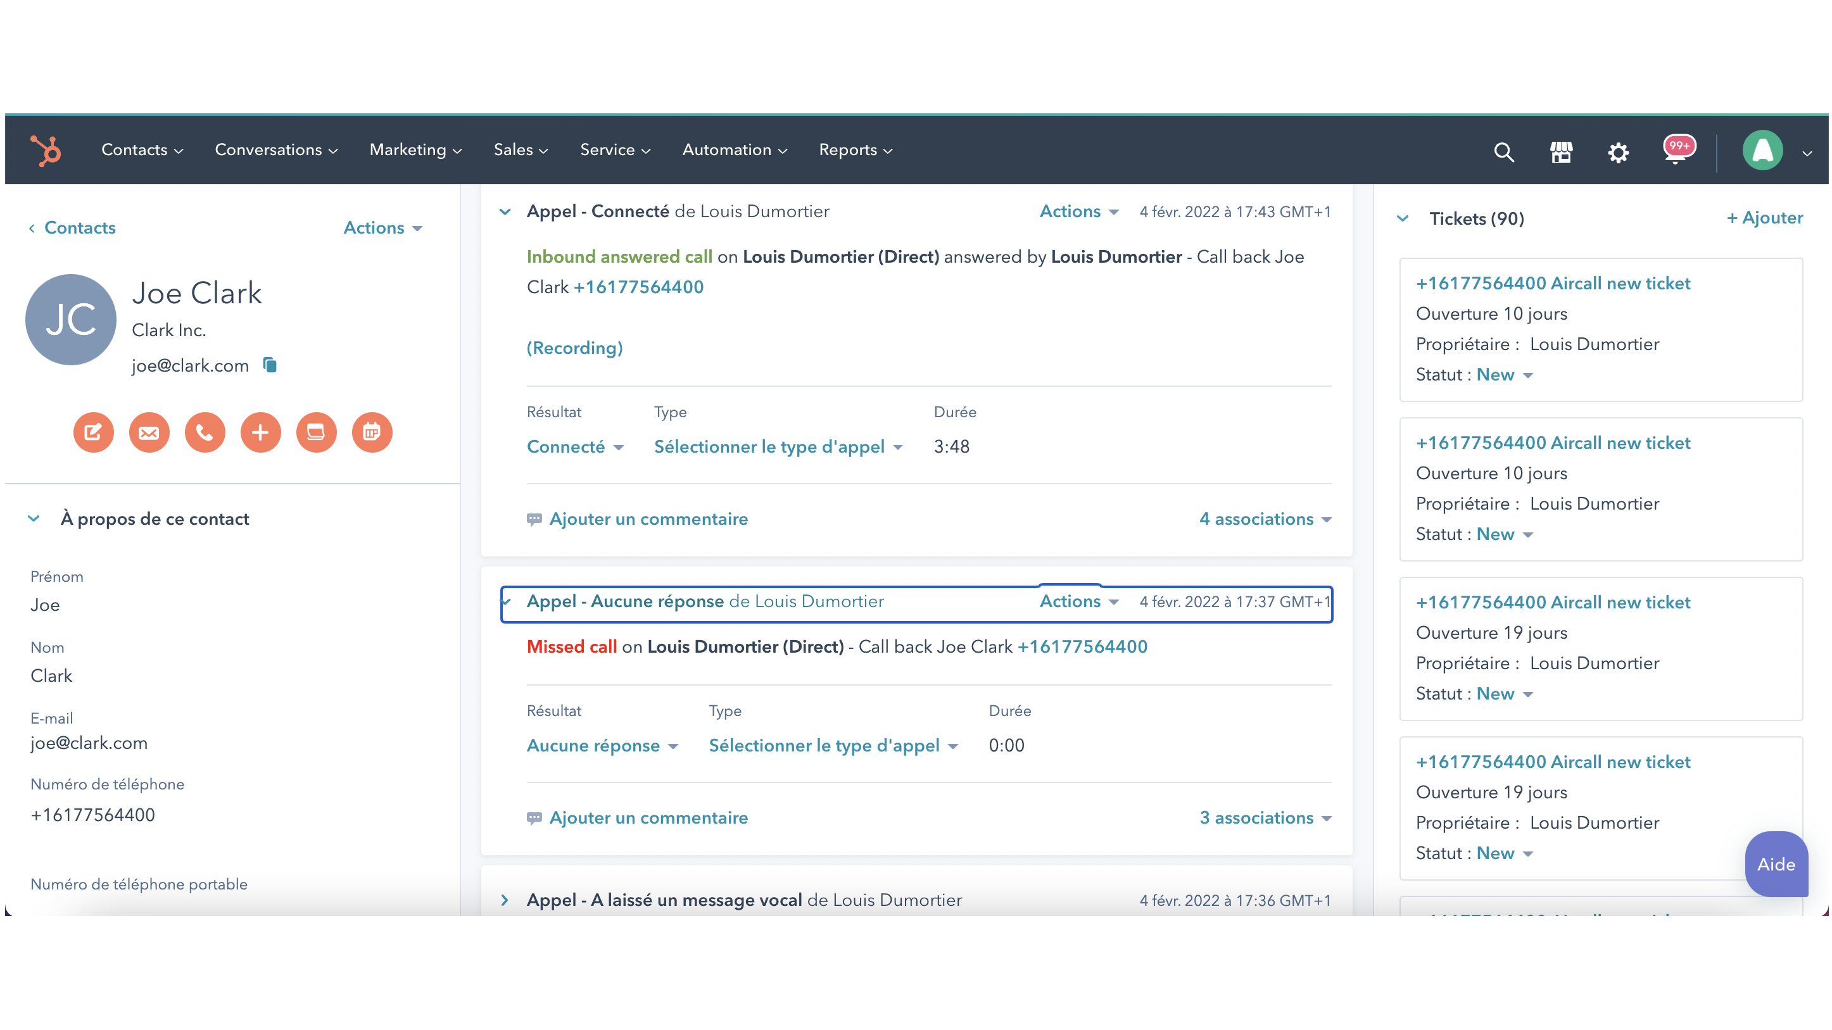This screenshot has width=1832, height=1030.
Task: Open the notifications 99+ icon
Action: point(1678,149)
